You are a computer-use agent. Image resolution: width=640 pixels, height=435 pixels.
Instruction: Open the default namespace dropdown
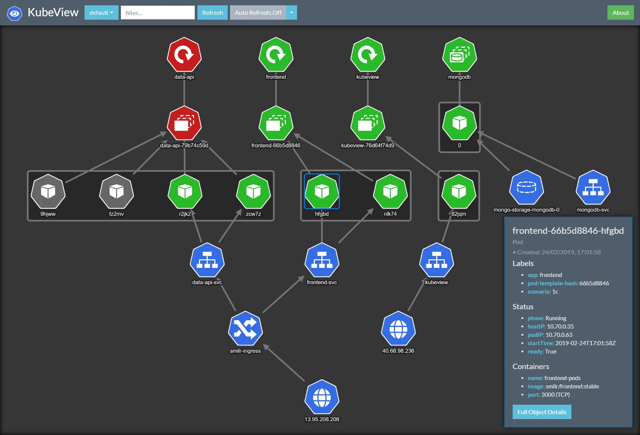coord(102,13)
